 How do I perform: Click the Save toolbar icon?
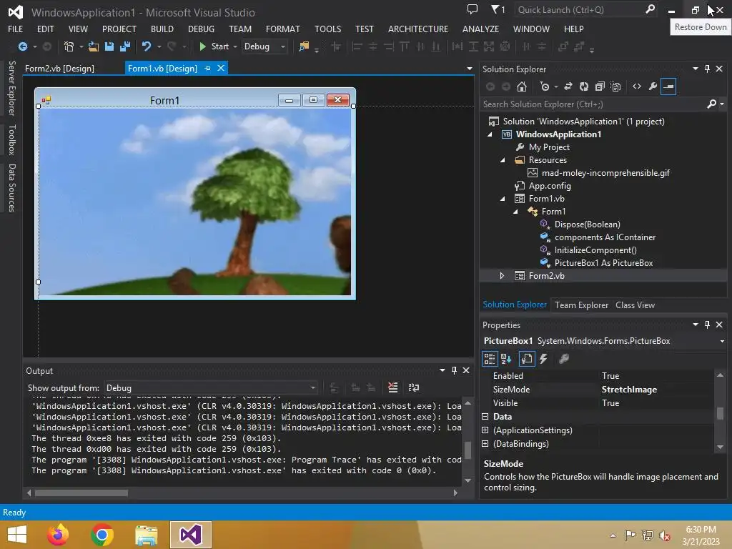[x=109, y=46]
